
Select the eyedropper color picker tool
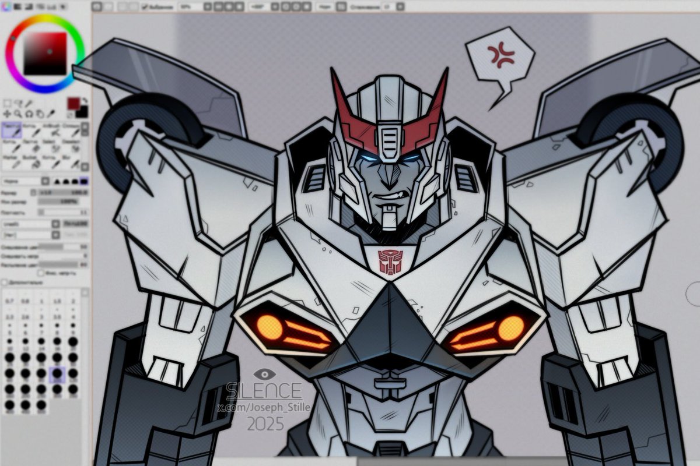click(x=51, y=114)
